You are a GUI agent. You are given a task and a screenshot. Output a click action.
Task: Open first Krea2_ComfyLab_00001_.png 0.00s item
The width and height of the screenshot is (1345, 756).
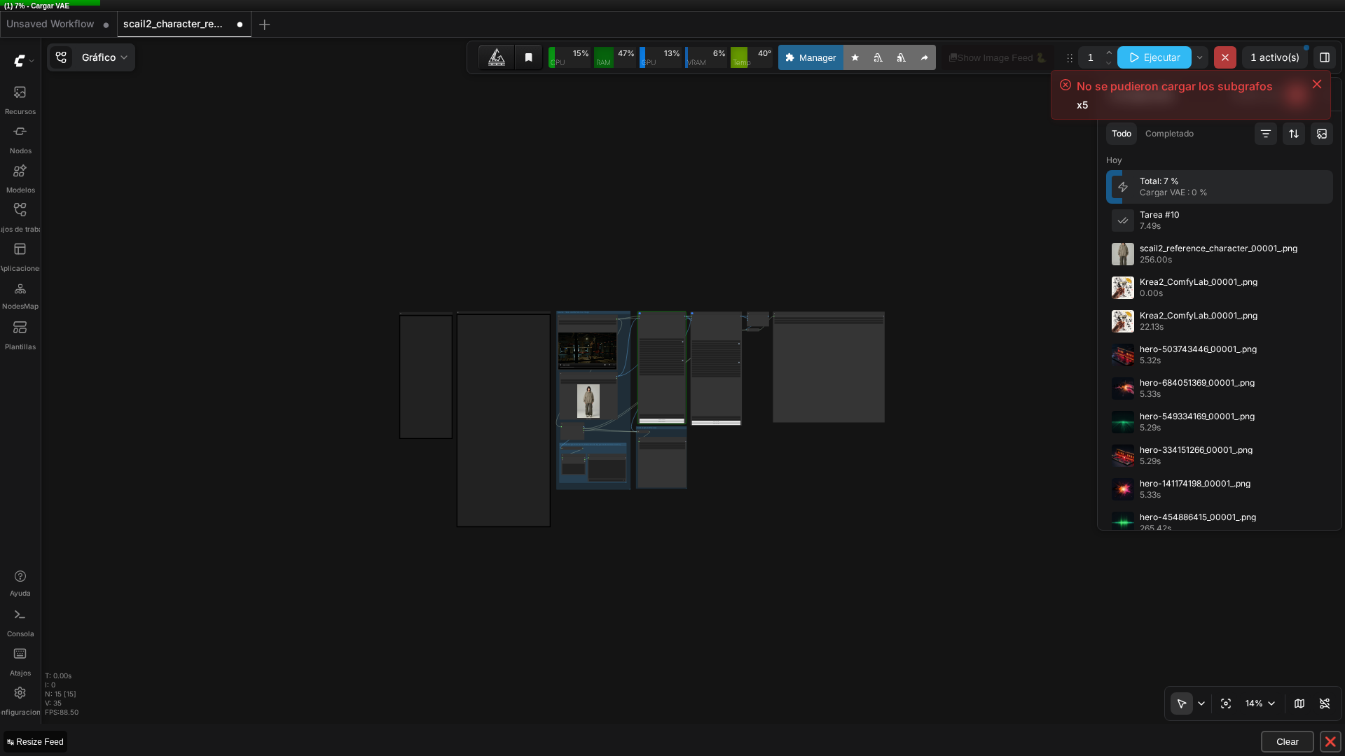(x=1219, y=288)
